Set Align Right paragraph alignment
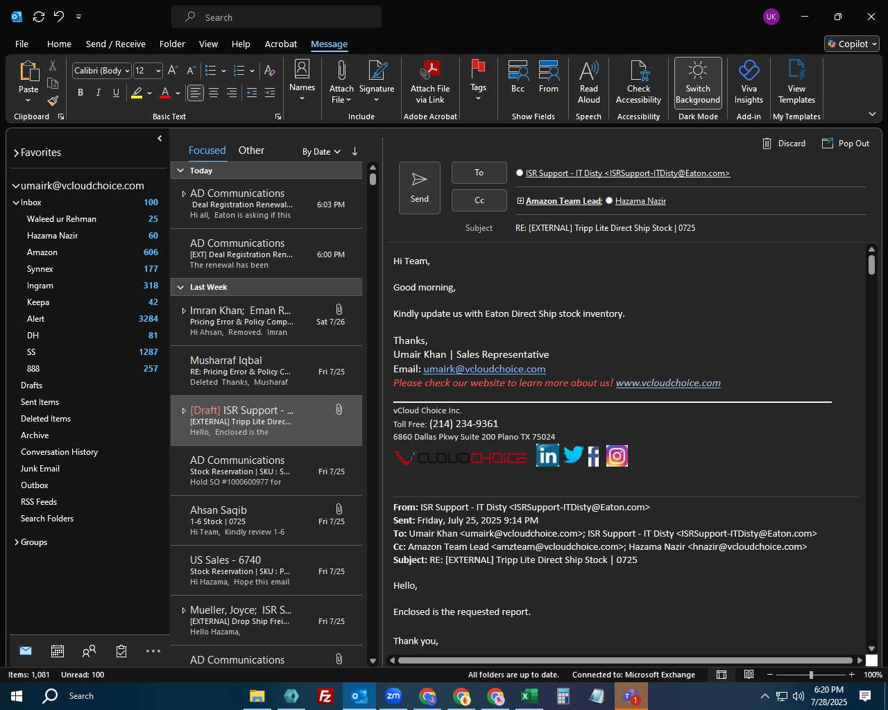888x710 pixels. (x=232, y=92)
